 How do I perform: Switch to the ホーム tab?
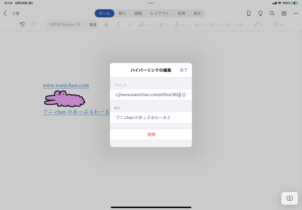point(104,13)
